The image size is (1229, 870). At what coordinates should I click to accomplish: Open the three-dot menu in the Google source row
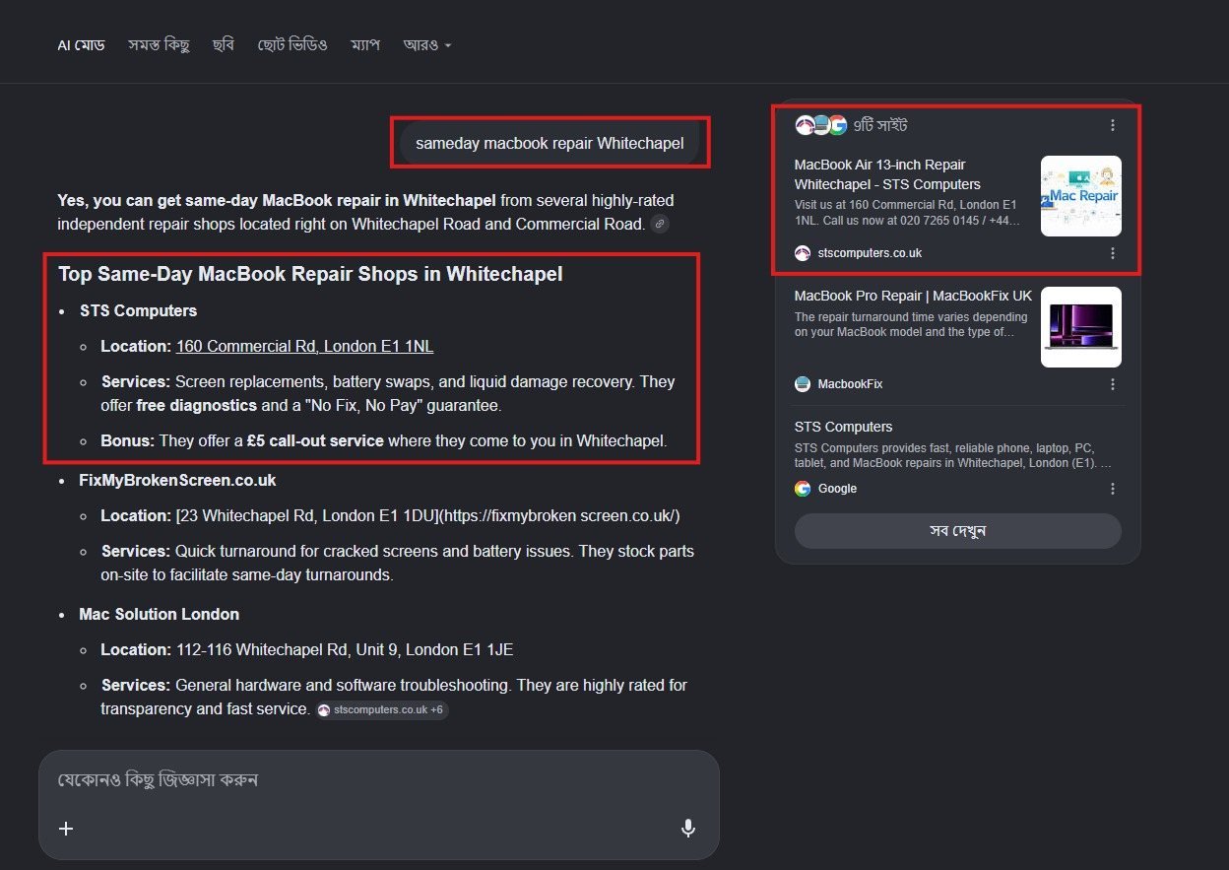[1113, 489]
